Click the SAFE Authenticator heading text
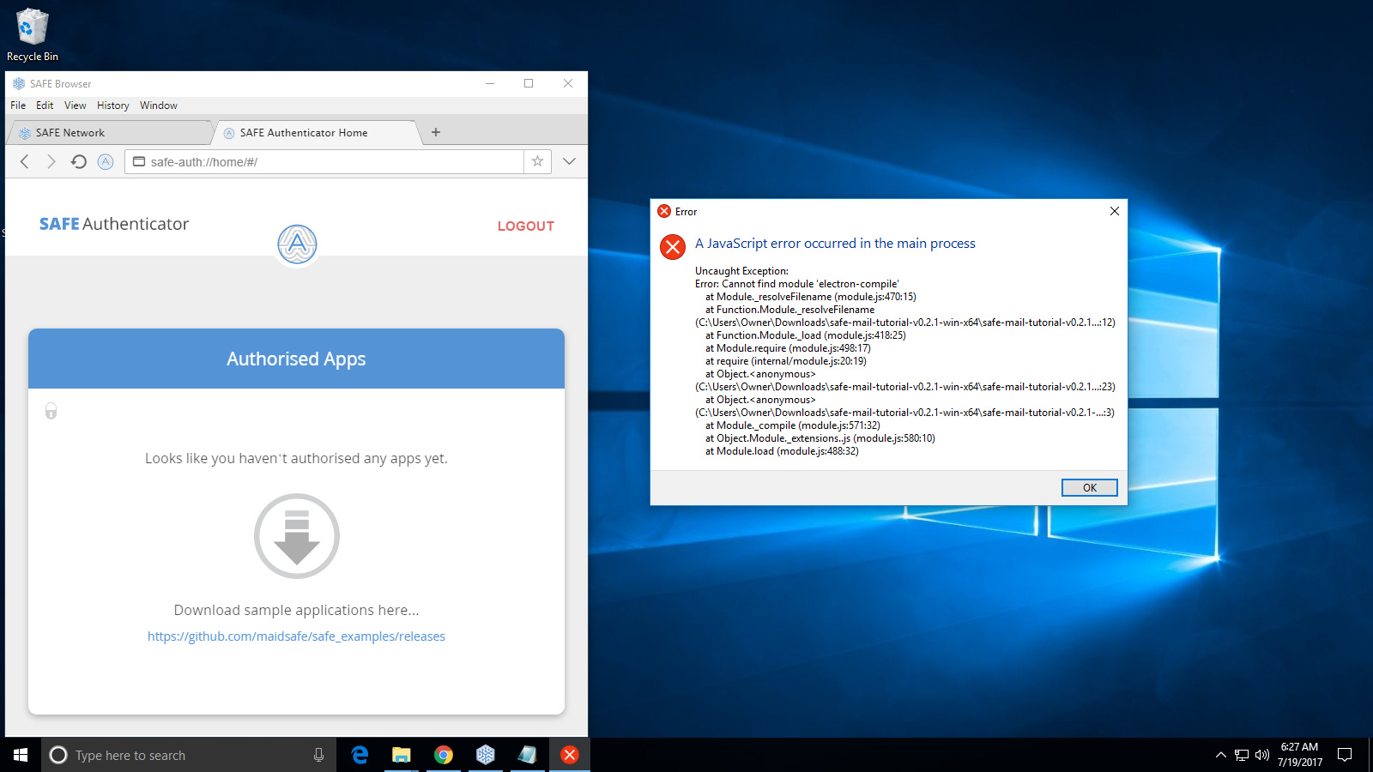 tap(114, 224)
